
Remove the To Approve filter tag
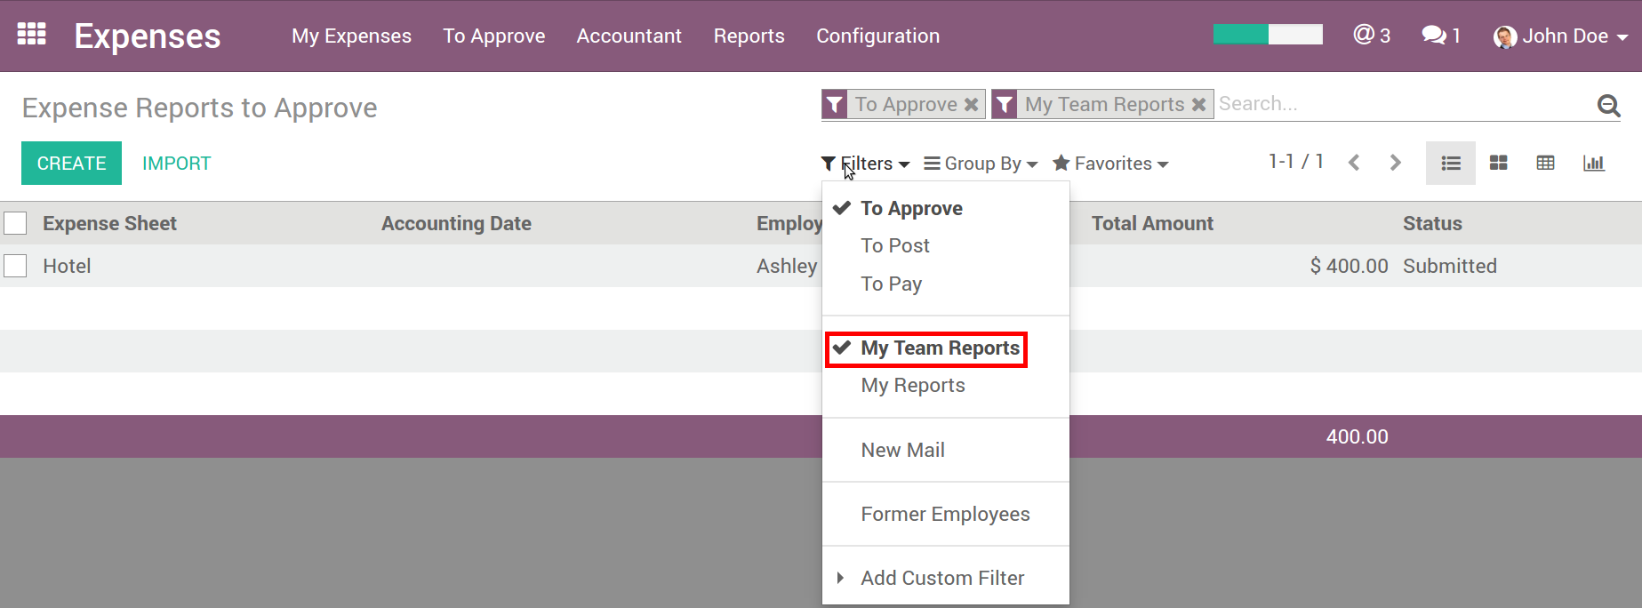pos(972,105)
